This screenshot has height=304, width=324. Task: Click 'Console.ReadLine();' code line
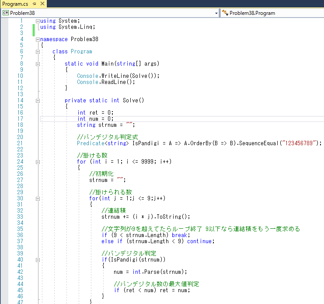(106, 82)
